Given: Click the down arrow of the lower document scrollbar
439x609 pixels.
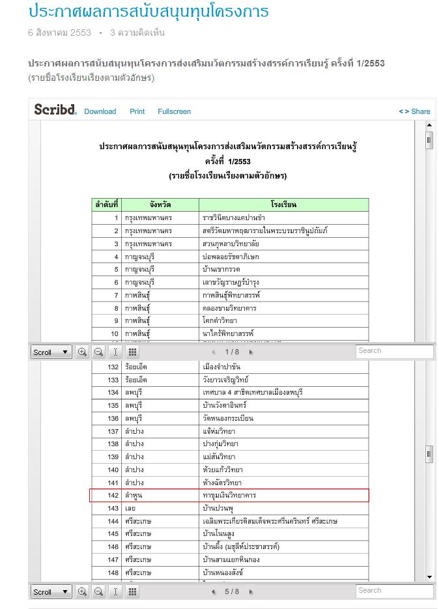Looking at the screenshot, I should coord(429,577).
